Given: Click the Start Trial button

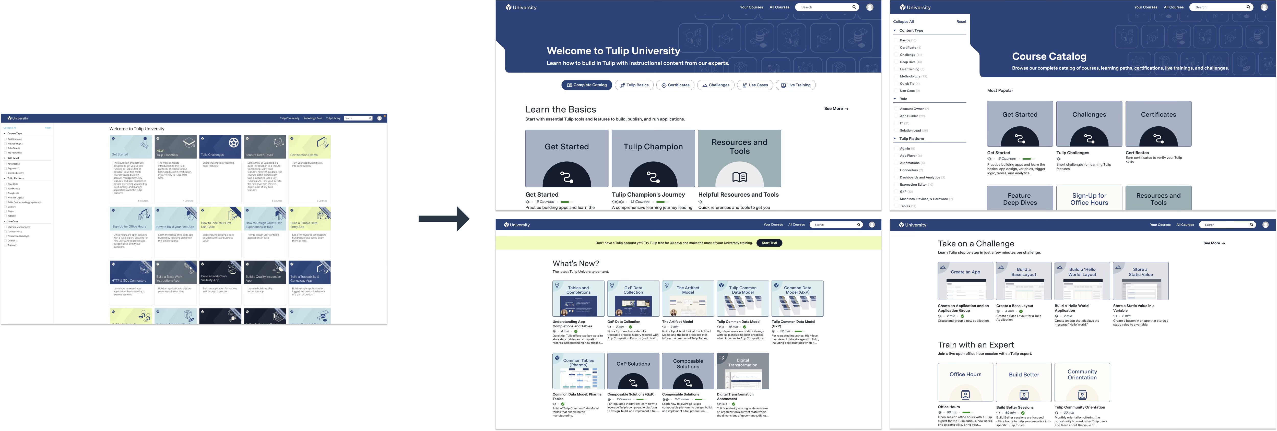Looking at the screenshot, I should click(769, 243).
